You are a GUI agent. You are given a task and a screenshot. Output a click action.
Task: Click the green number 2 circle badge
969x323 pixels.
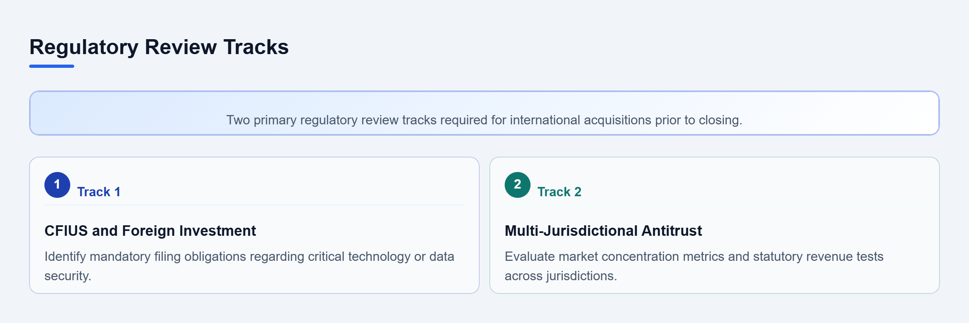pyautogui.click(x=518, y=185)
